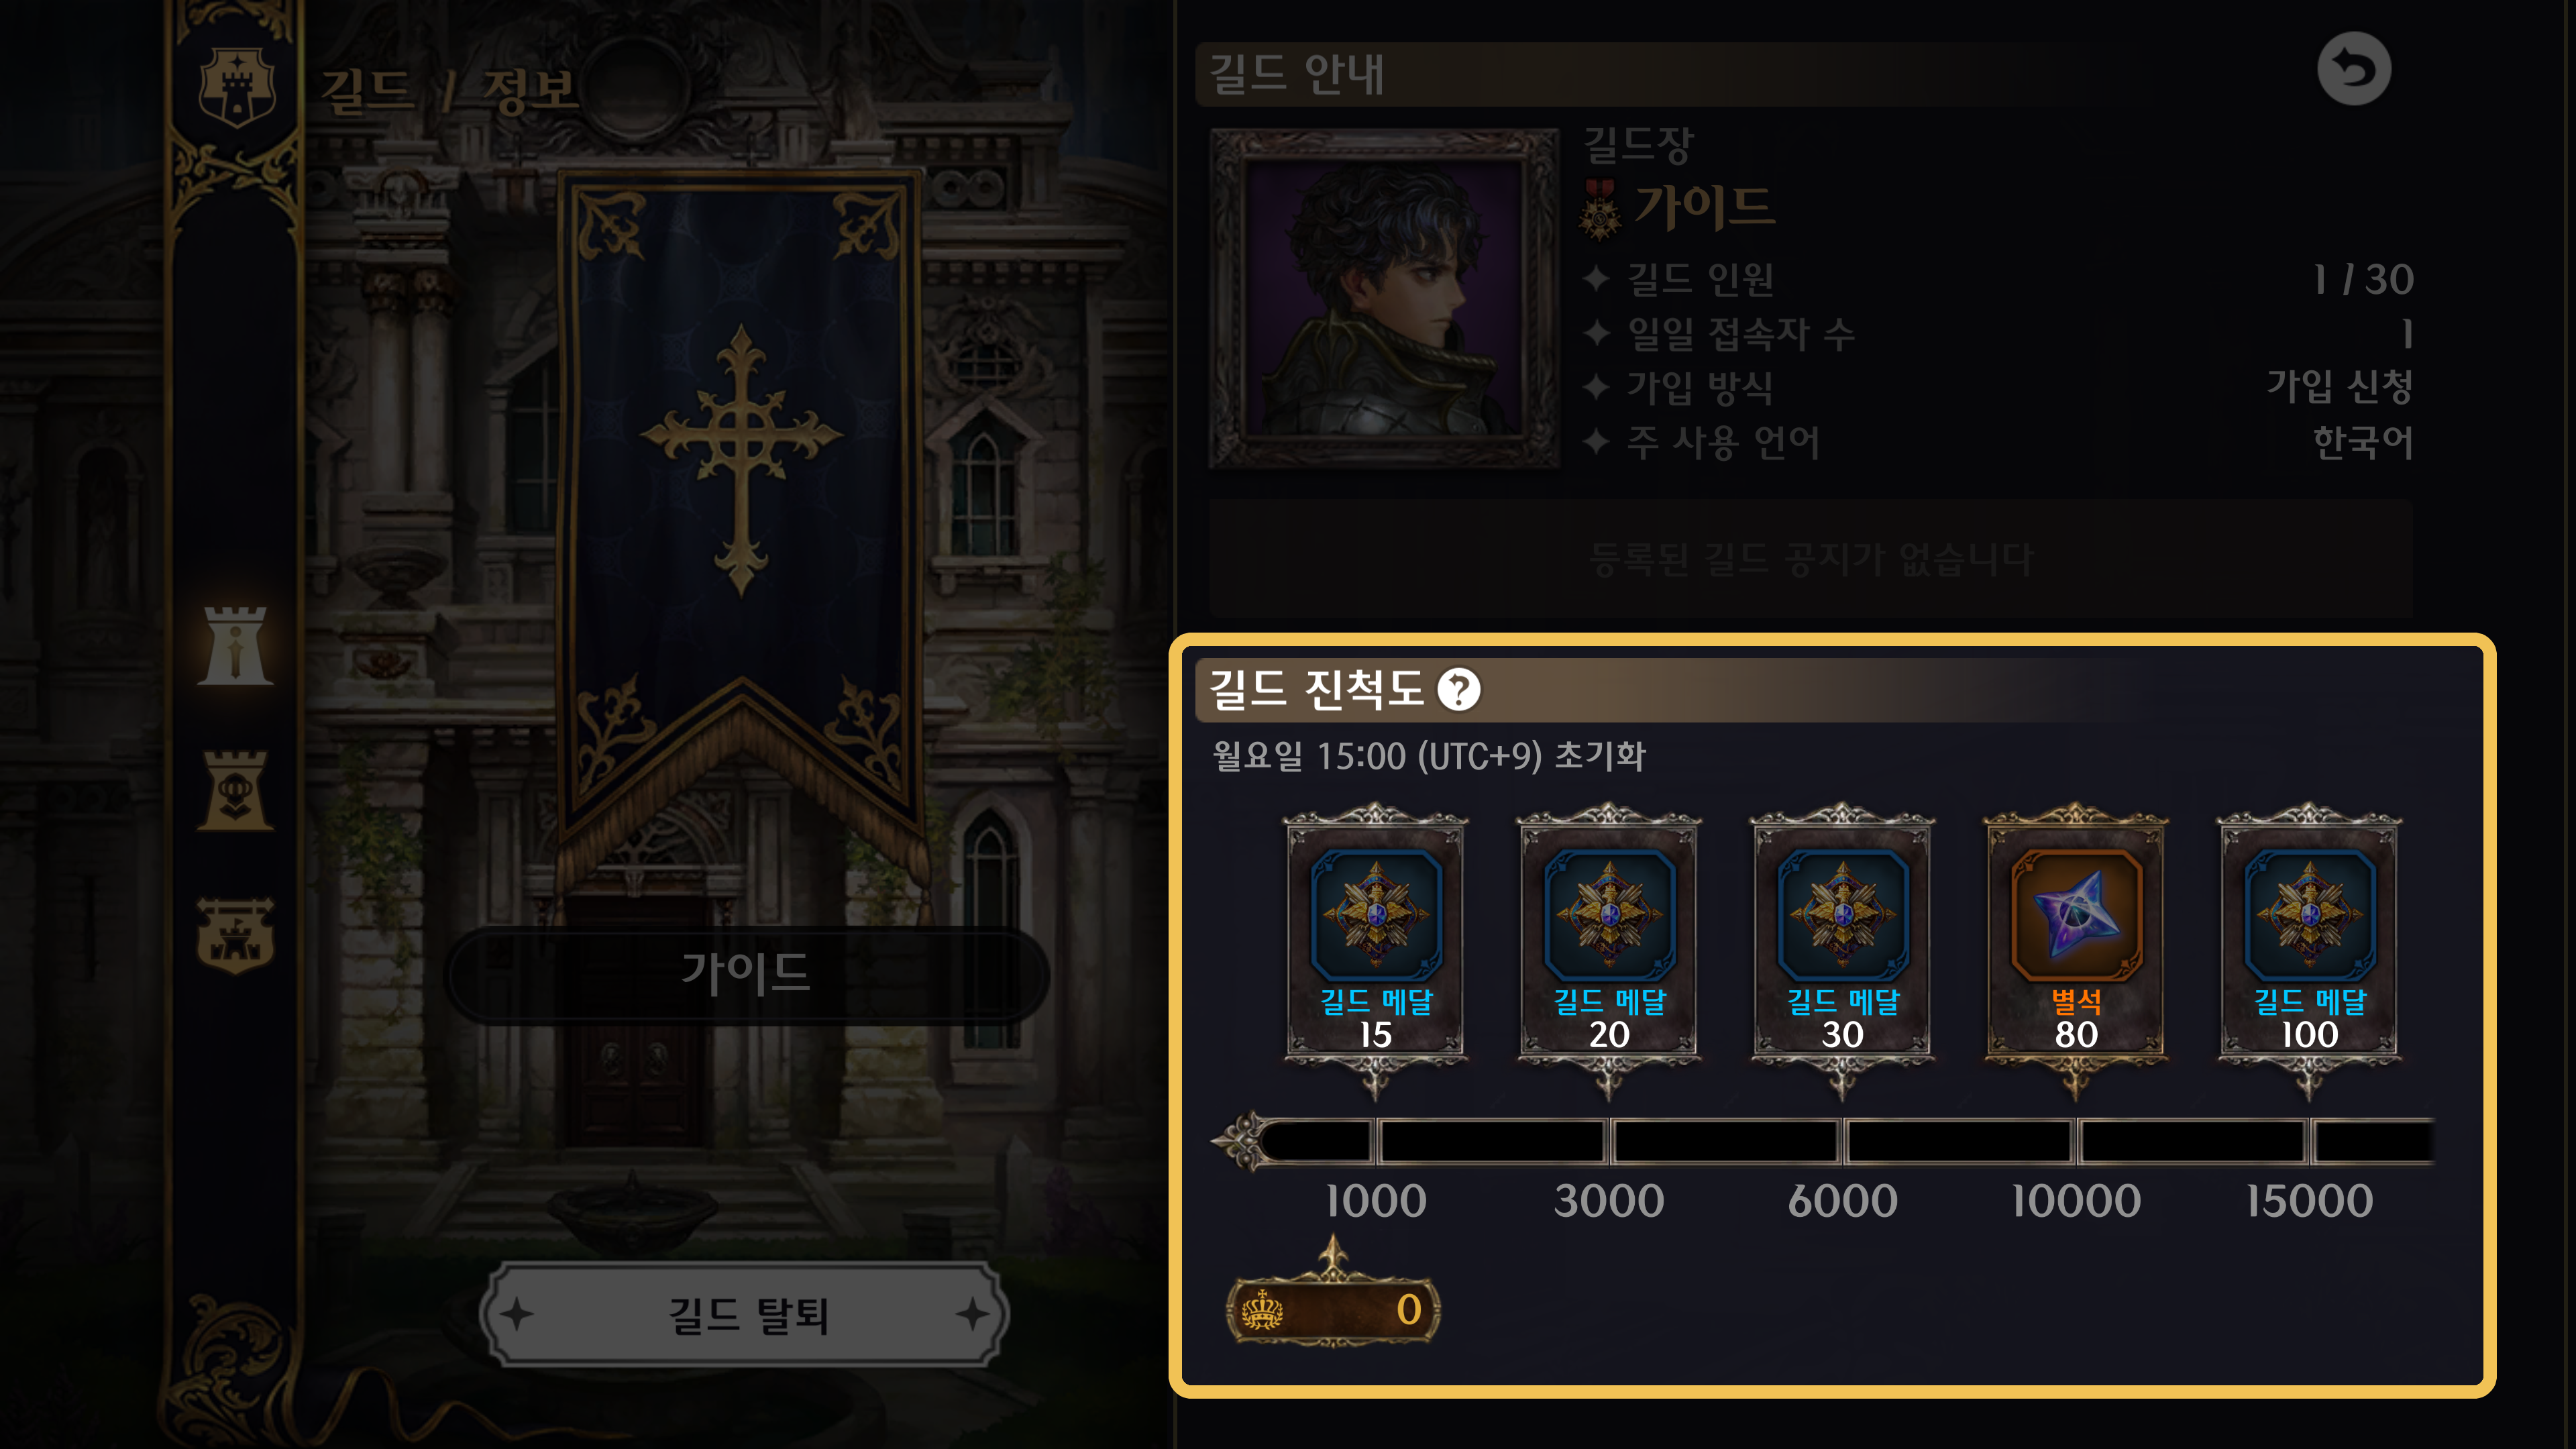Click the 길드 탈퇴 leave guild button
The height and width of the screenshot is (1449, 2576).
click(x=746, y=1314)
